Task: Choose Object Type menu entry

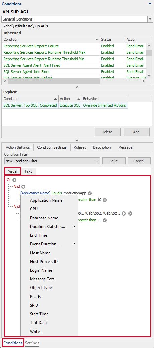Action: tap(49, 288)
